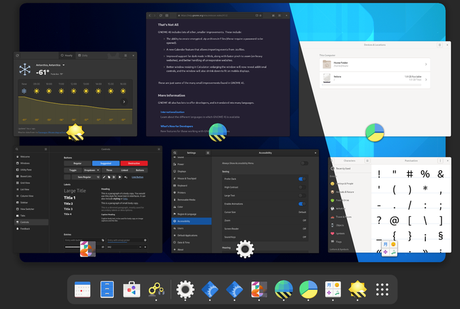460x309 pixels.
Task: Enable the Large Text switch
Action: tap(302, 195)
